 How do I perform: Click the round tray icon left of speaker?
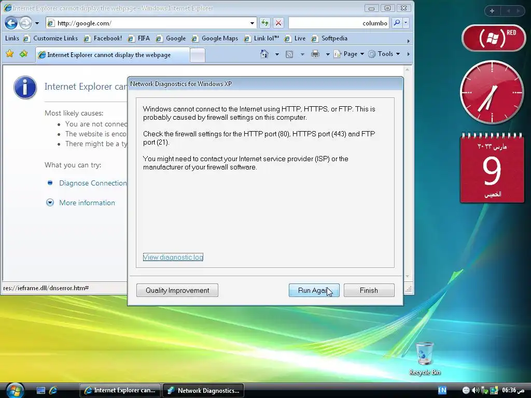point(466,390)
